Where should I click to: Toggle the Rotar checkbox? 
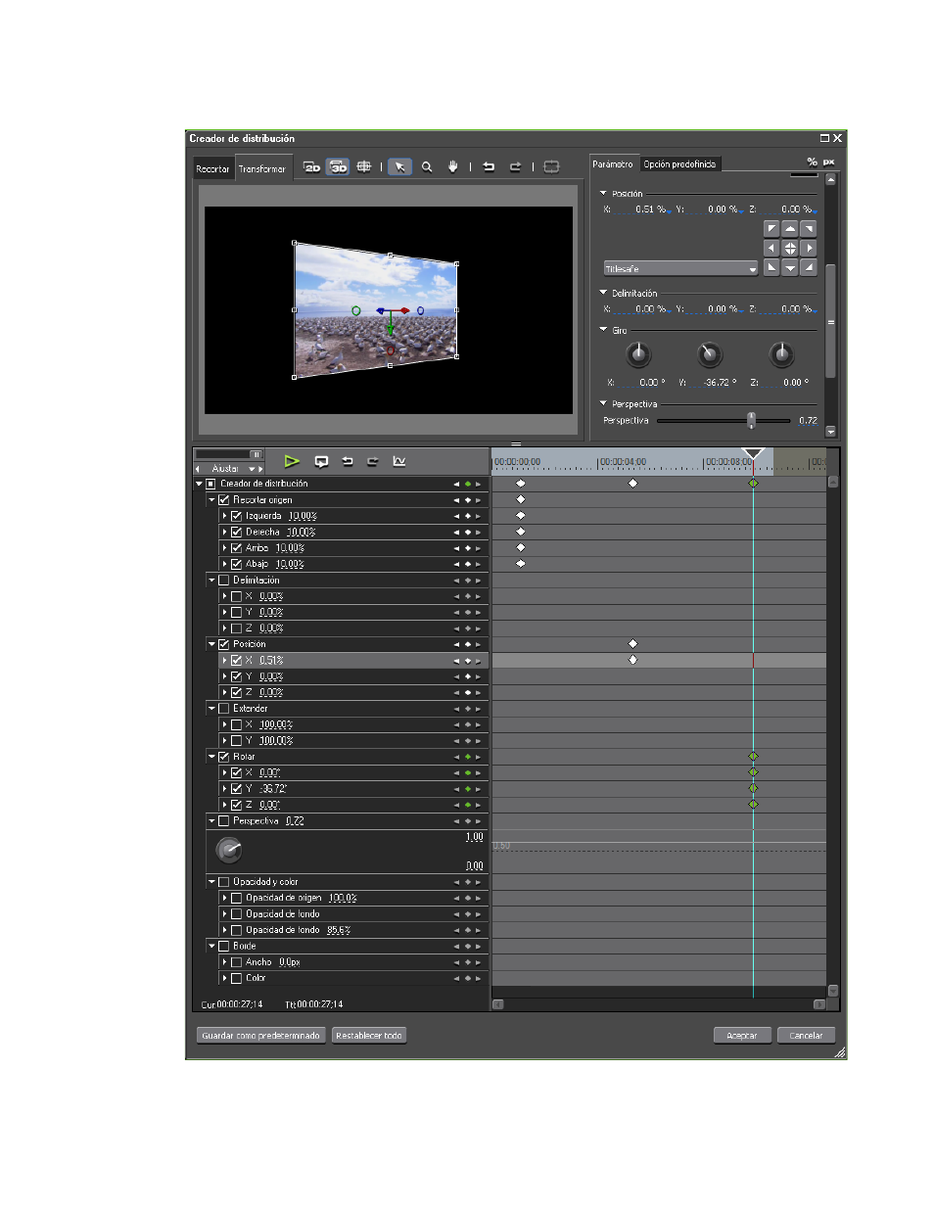click(x=224, y=757)
